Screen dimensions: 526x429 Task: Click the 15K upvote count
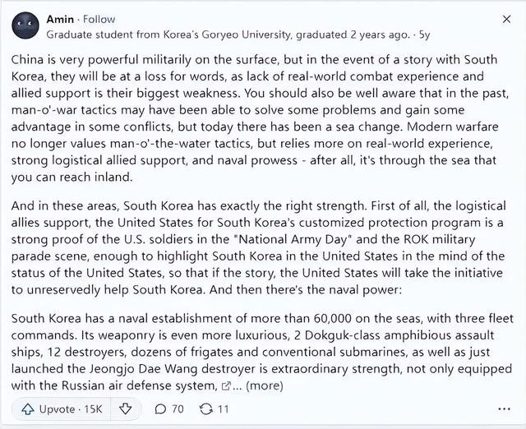[93, 409]
